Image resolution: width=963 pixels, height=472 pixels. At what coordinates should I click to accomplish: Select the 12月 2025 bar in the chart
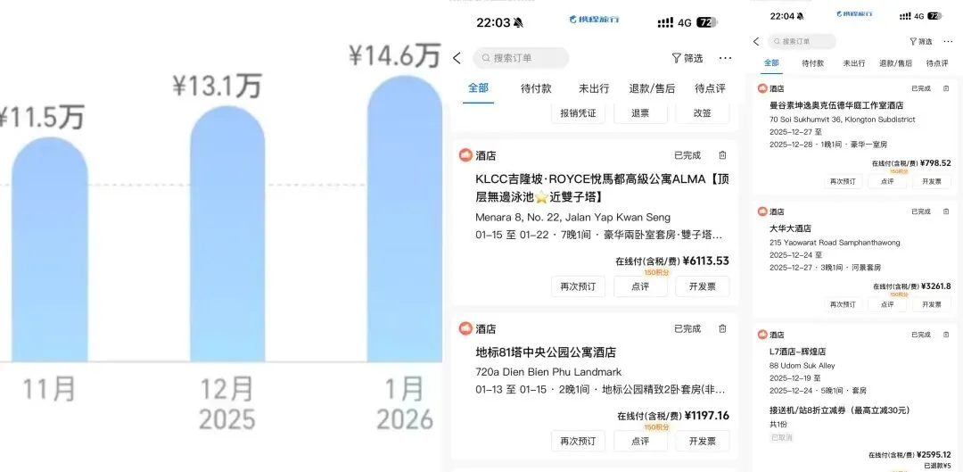[227, 234]
